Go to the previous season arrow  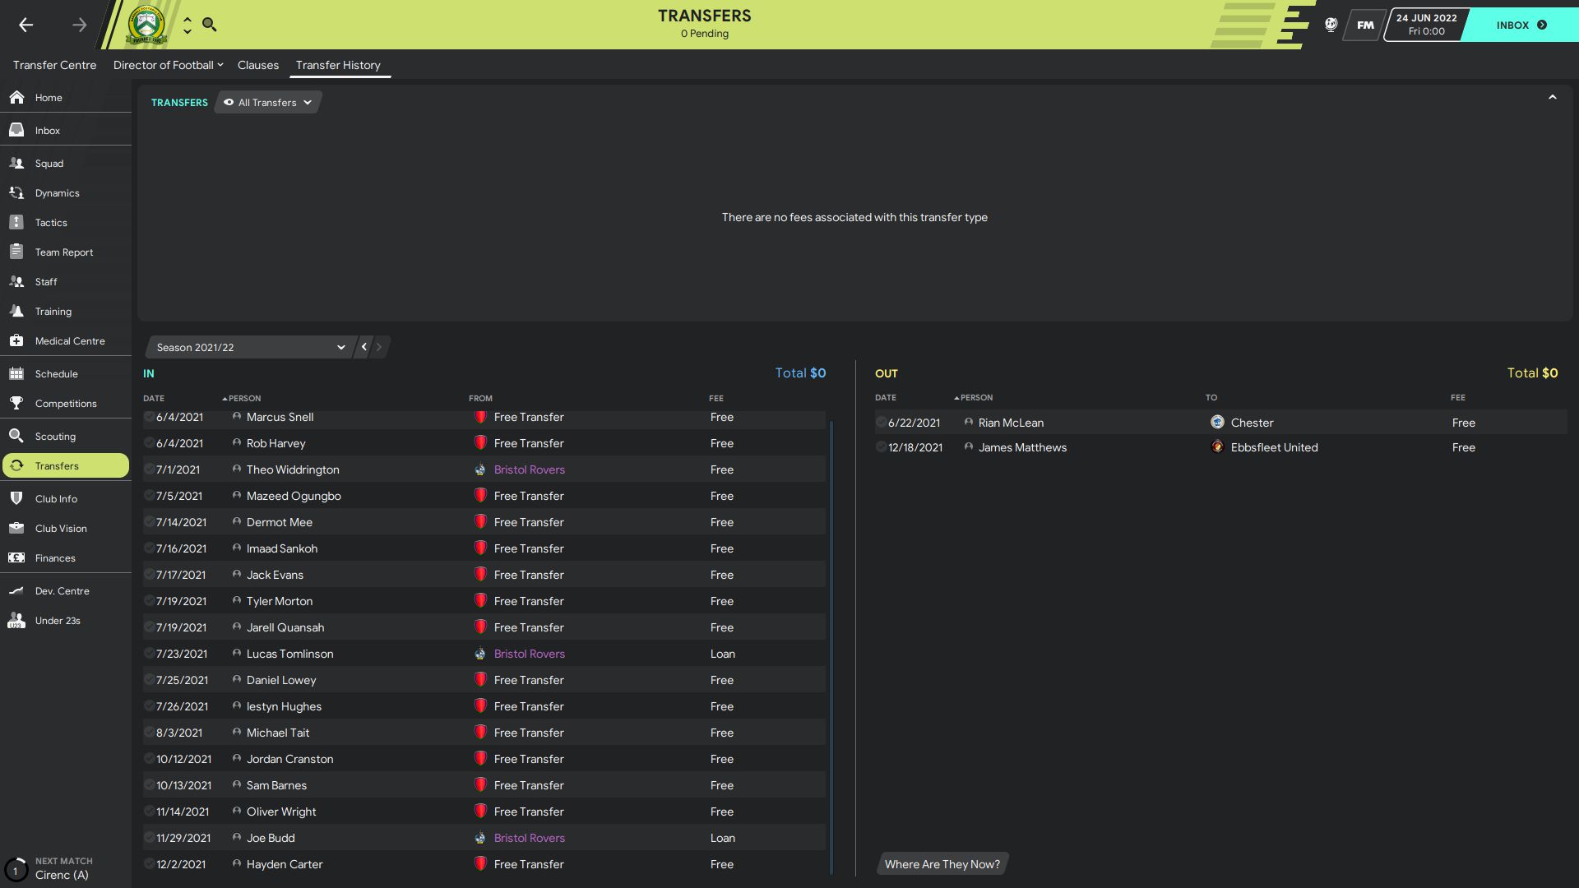364,347
